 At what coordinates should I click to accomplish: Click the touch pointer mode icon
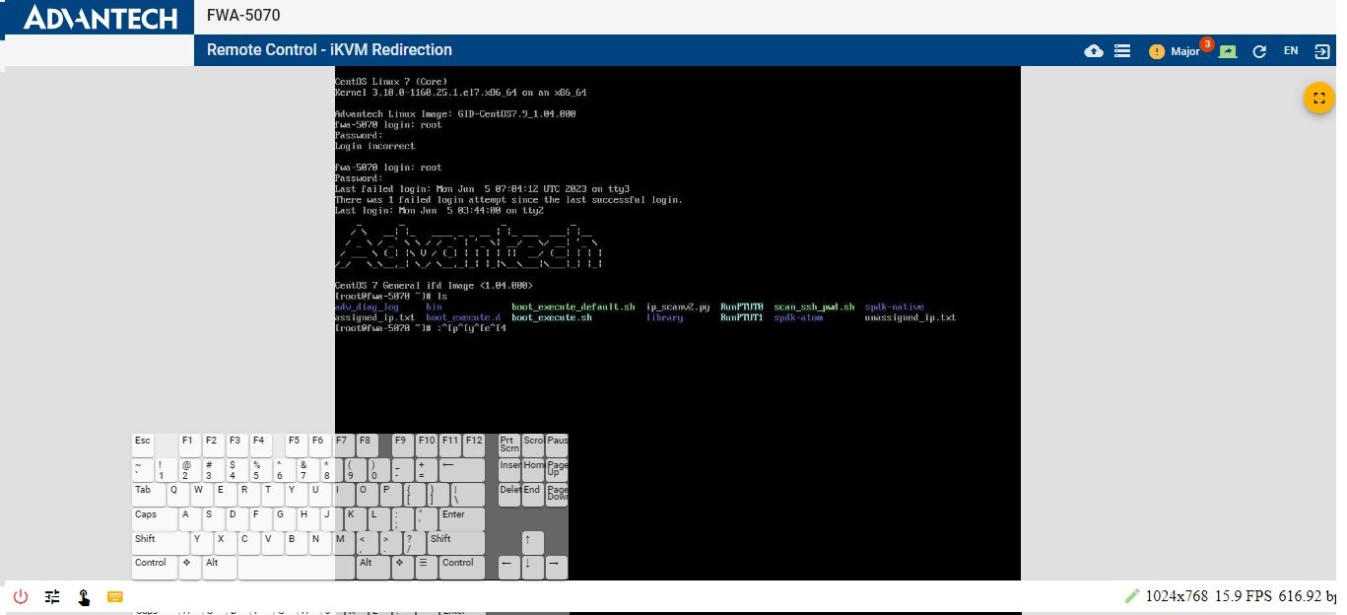pos(84,596)
